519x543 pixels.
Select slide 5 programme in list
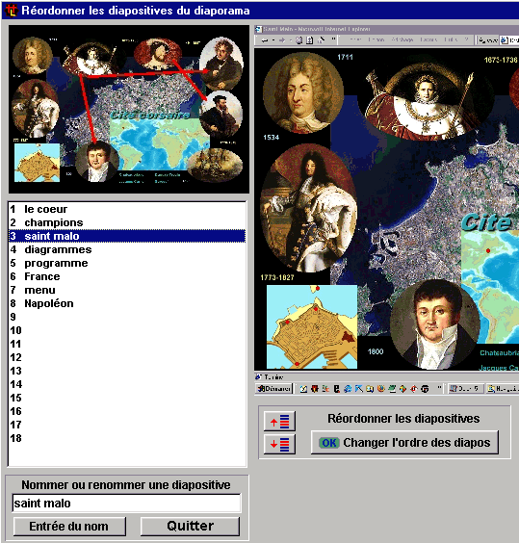(127, 263)
